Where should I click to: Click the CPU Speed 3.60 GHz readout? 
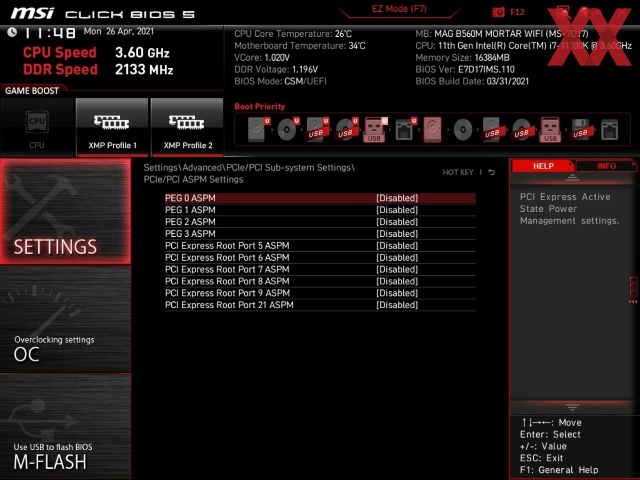point(96,52)
